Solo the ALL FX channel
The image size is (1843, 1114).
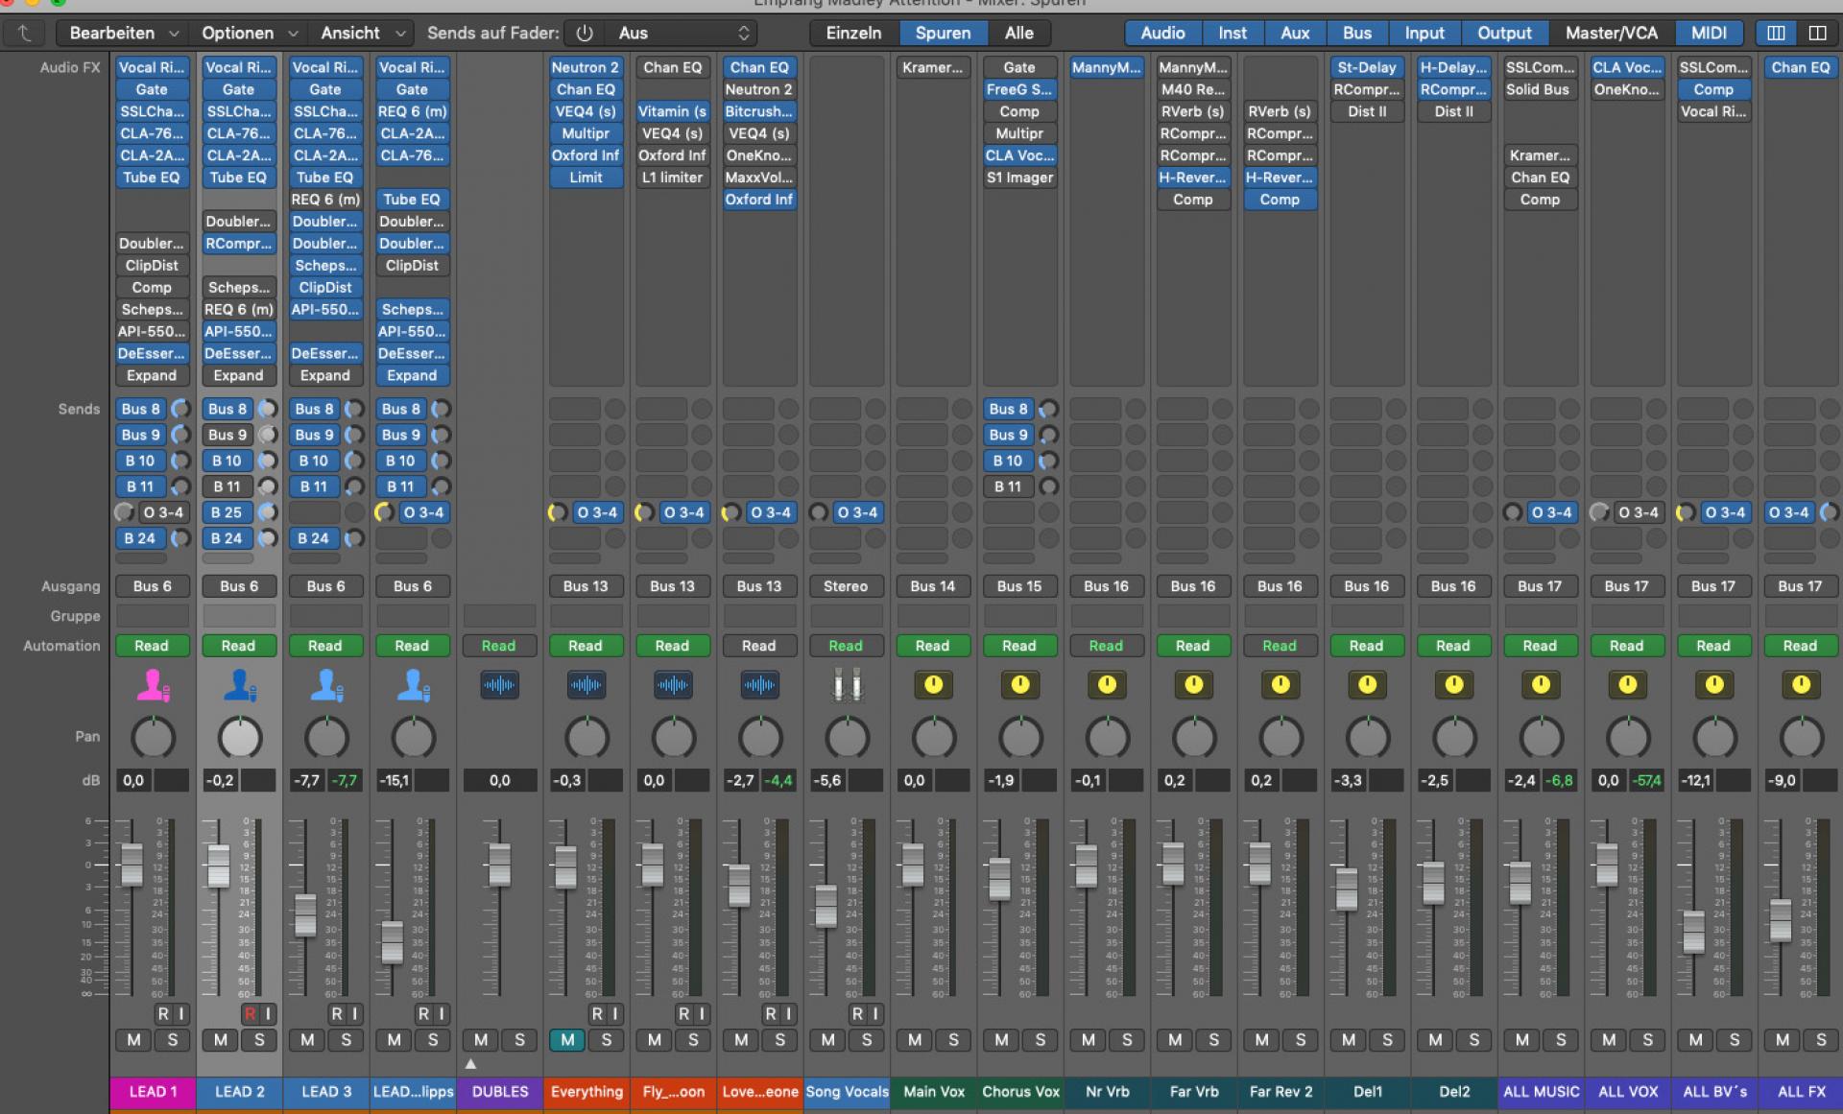coord(1821,1039)
